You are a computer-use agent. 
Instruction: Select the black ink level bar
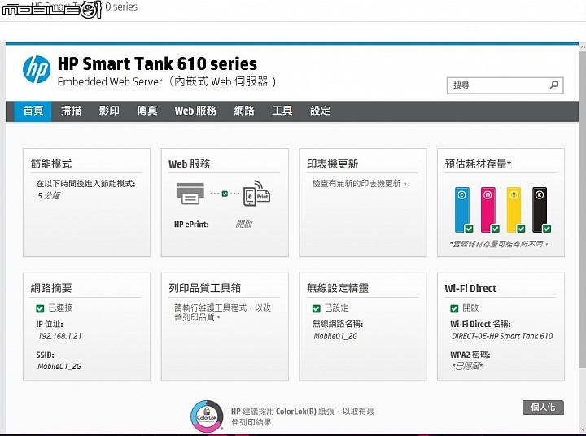[540, 210]
